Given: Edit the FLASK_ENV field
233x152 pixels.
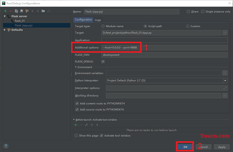Looking at the screenshot, I should tap(165, 55).
